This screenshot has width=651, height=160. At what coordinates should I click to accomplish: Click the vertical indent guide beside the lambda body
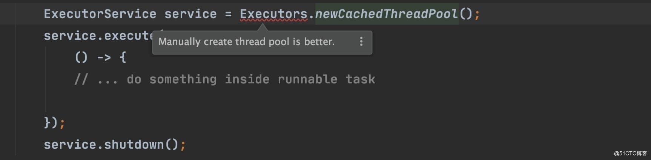46,79
